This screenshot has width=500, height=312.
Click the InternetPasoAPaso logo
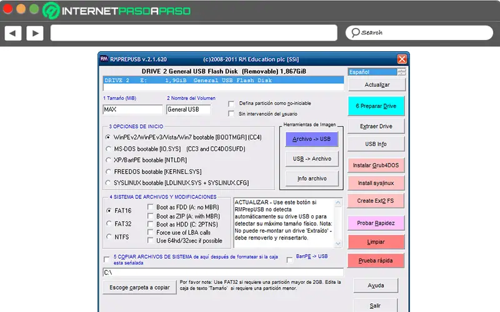(117, 11)
